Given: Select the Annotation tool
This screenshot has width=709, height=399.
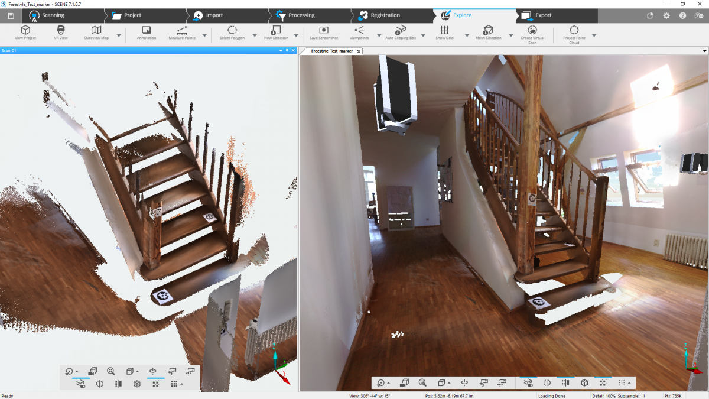Looking at the screenshot, I should 147,32.
